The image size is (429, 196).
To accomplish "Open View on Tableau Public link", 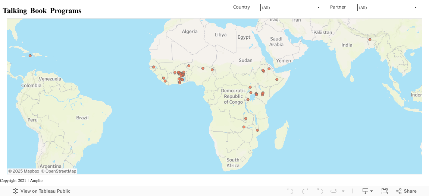I will (45, 191).
